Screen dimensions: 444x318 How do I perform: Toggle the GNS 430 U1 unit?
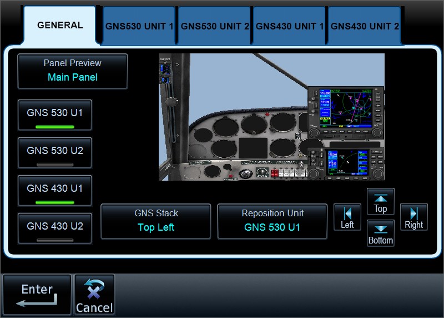[x=54, y=191]
